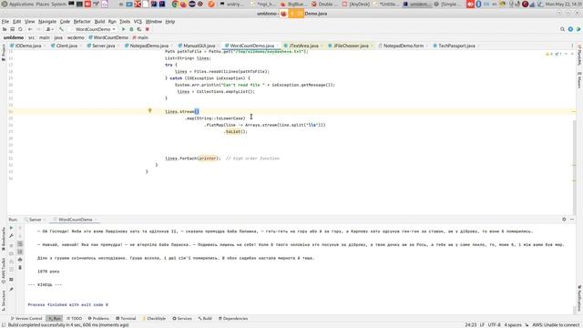Toggle scroll-to-end icon in Run panel

pyautogui.click(x=20, y=252)
